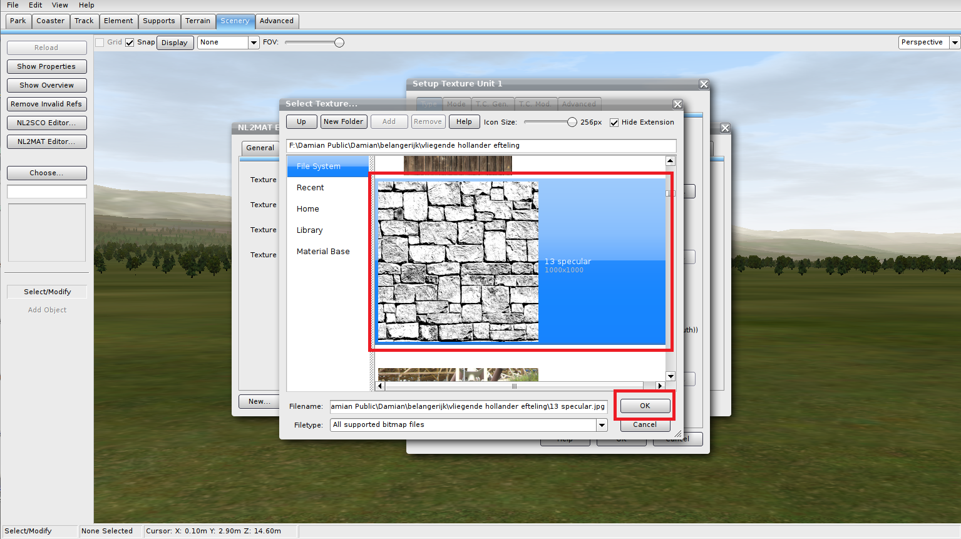Click the file list scroll-down arrow
Viewport: 961px width, 539px height.
coord(671,376)
